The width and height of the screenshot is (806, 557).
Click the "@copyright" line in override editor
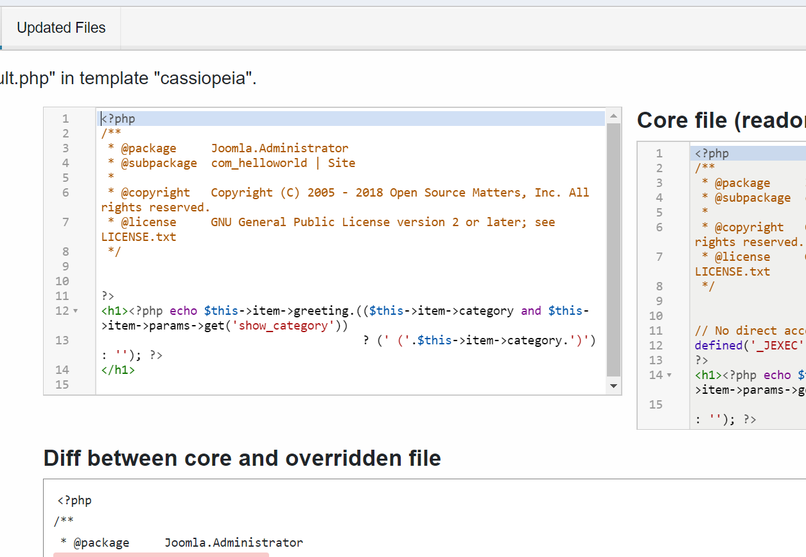tap(345, 200)
